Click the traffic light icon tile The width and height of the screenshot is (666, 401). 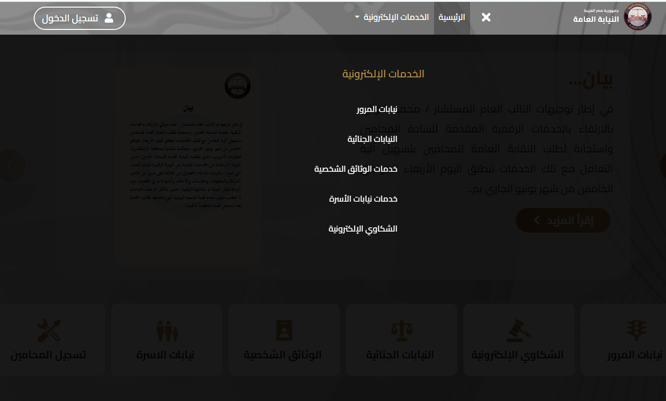pos(636,330)
